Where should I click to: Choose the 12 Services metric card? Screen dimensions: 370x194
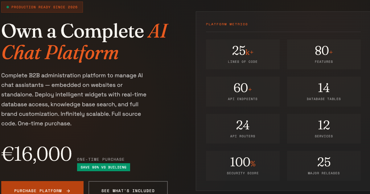[324, 129]
